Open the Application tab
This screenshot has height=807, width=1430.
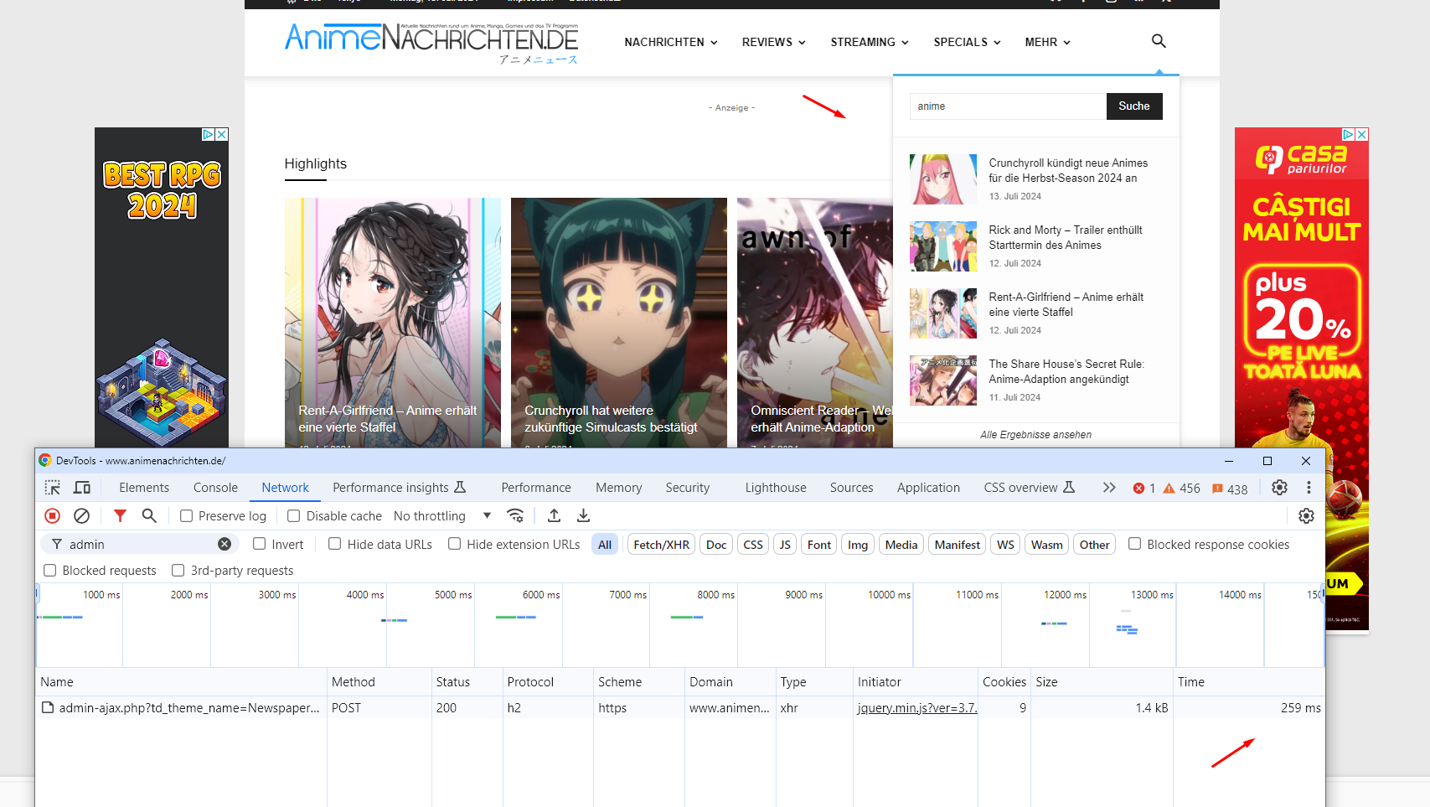(x=928, y=488)
